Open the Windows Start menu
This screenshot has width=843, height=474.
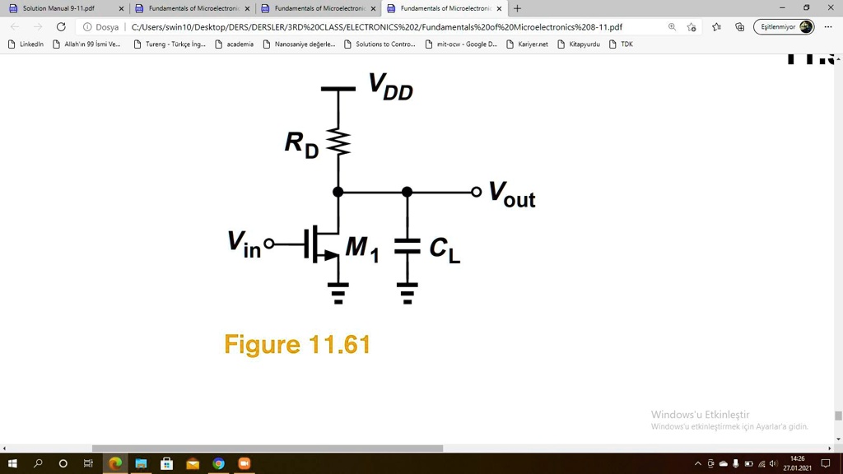pos(12,463)
